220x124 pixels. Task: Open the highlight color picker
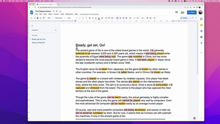point(102,18)
